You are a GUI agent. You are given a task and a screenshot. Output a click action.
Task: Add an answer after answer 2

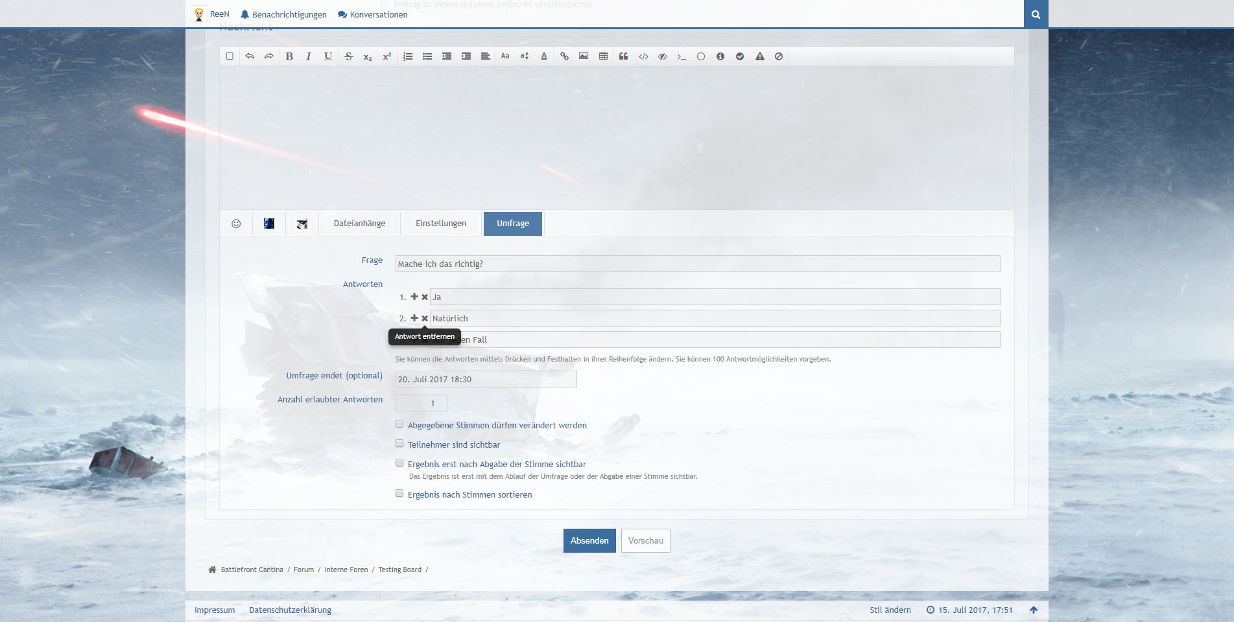[x=414, y=318]
